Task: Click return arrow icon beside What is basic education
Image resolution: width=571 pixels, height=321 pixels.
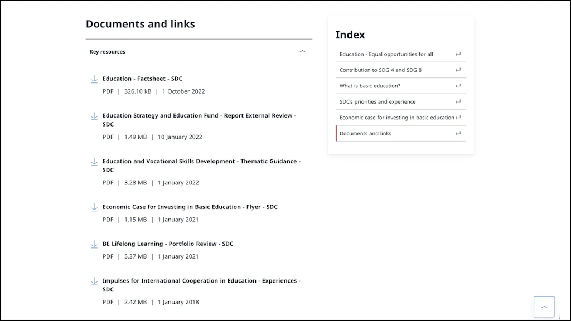Action: point(458,86)
